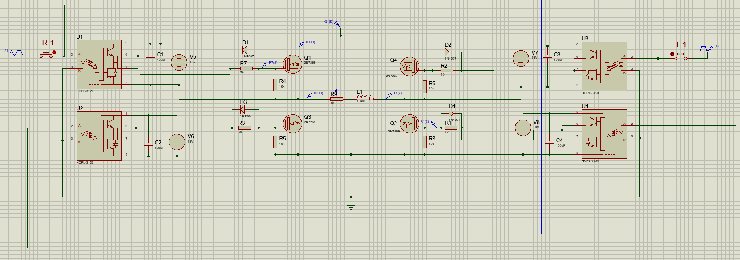740x260 pixels.
Task: Select the Q4 MOSFET symbol
Action: click(409, 67)
